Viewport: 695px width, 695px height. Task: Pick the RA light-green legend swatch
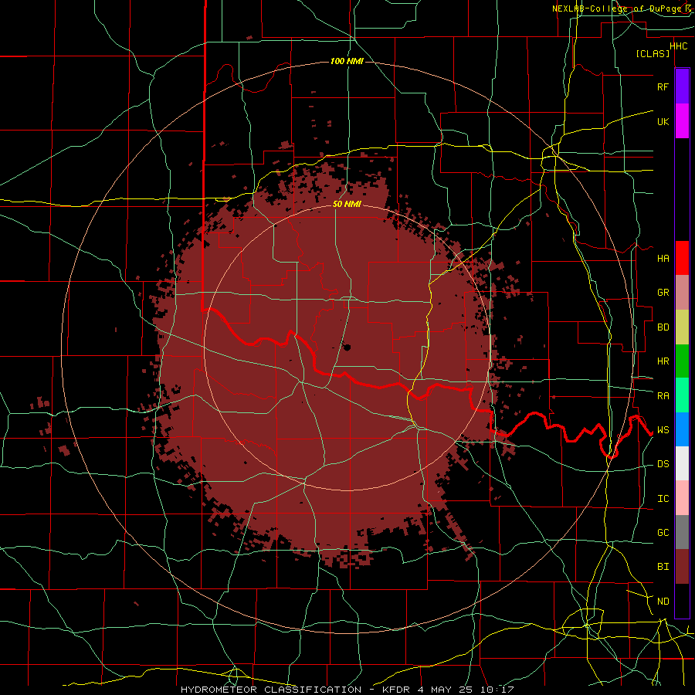tap(682, 395)
